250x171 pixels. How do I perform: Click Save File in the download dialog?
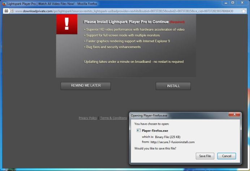[205, 156]
